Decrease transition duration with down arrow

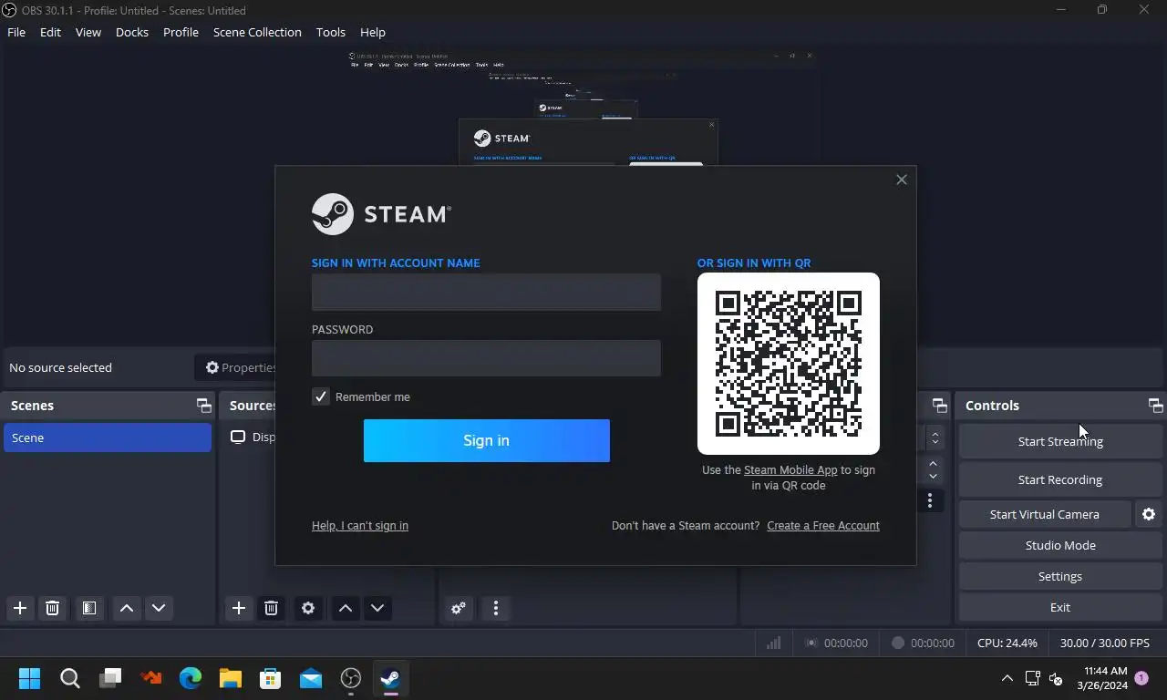point(933,477)
